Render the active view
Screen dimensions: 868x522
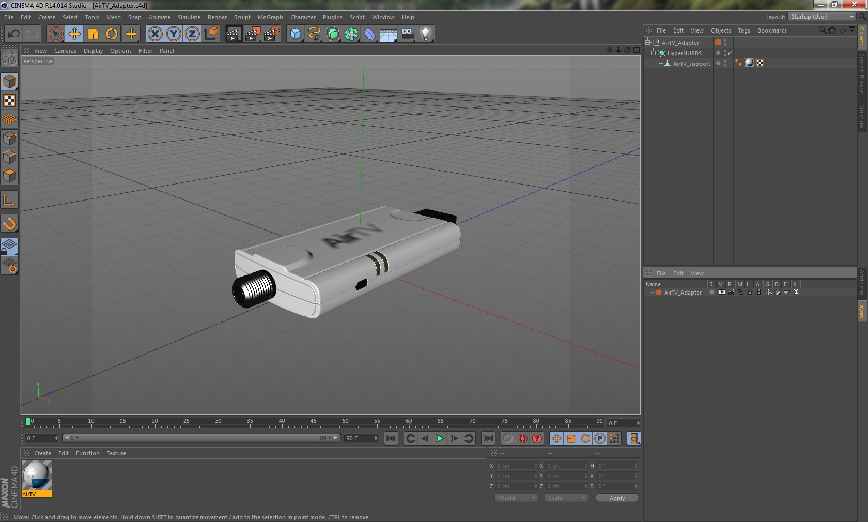234,34
